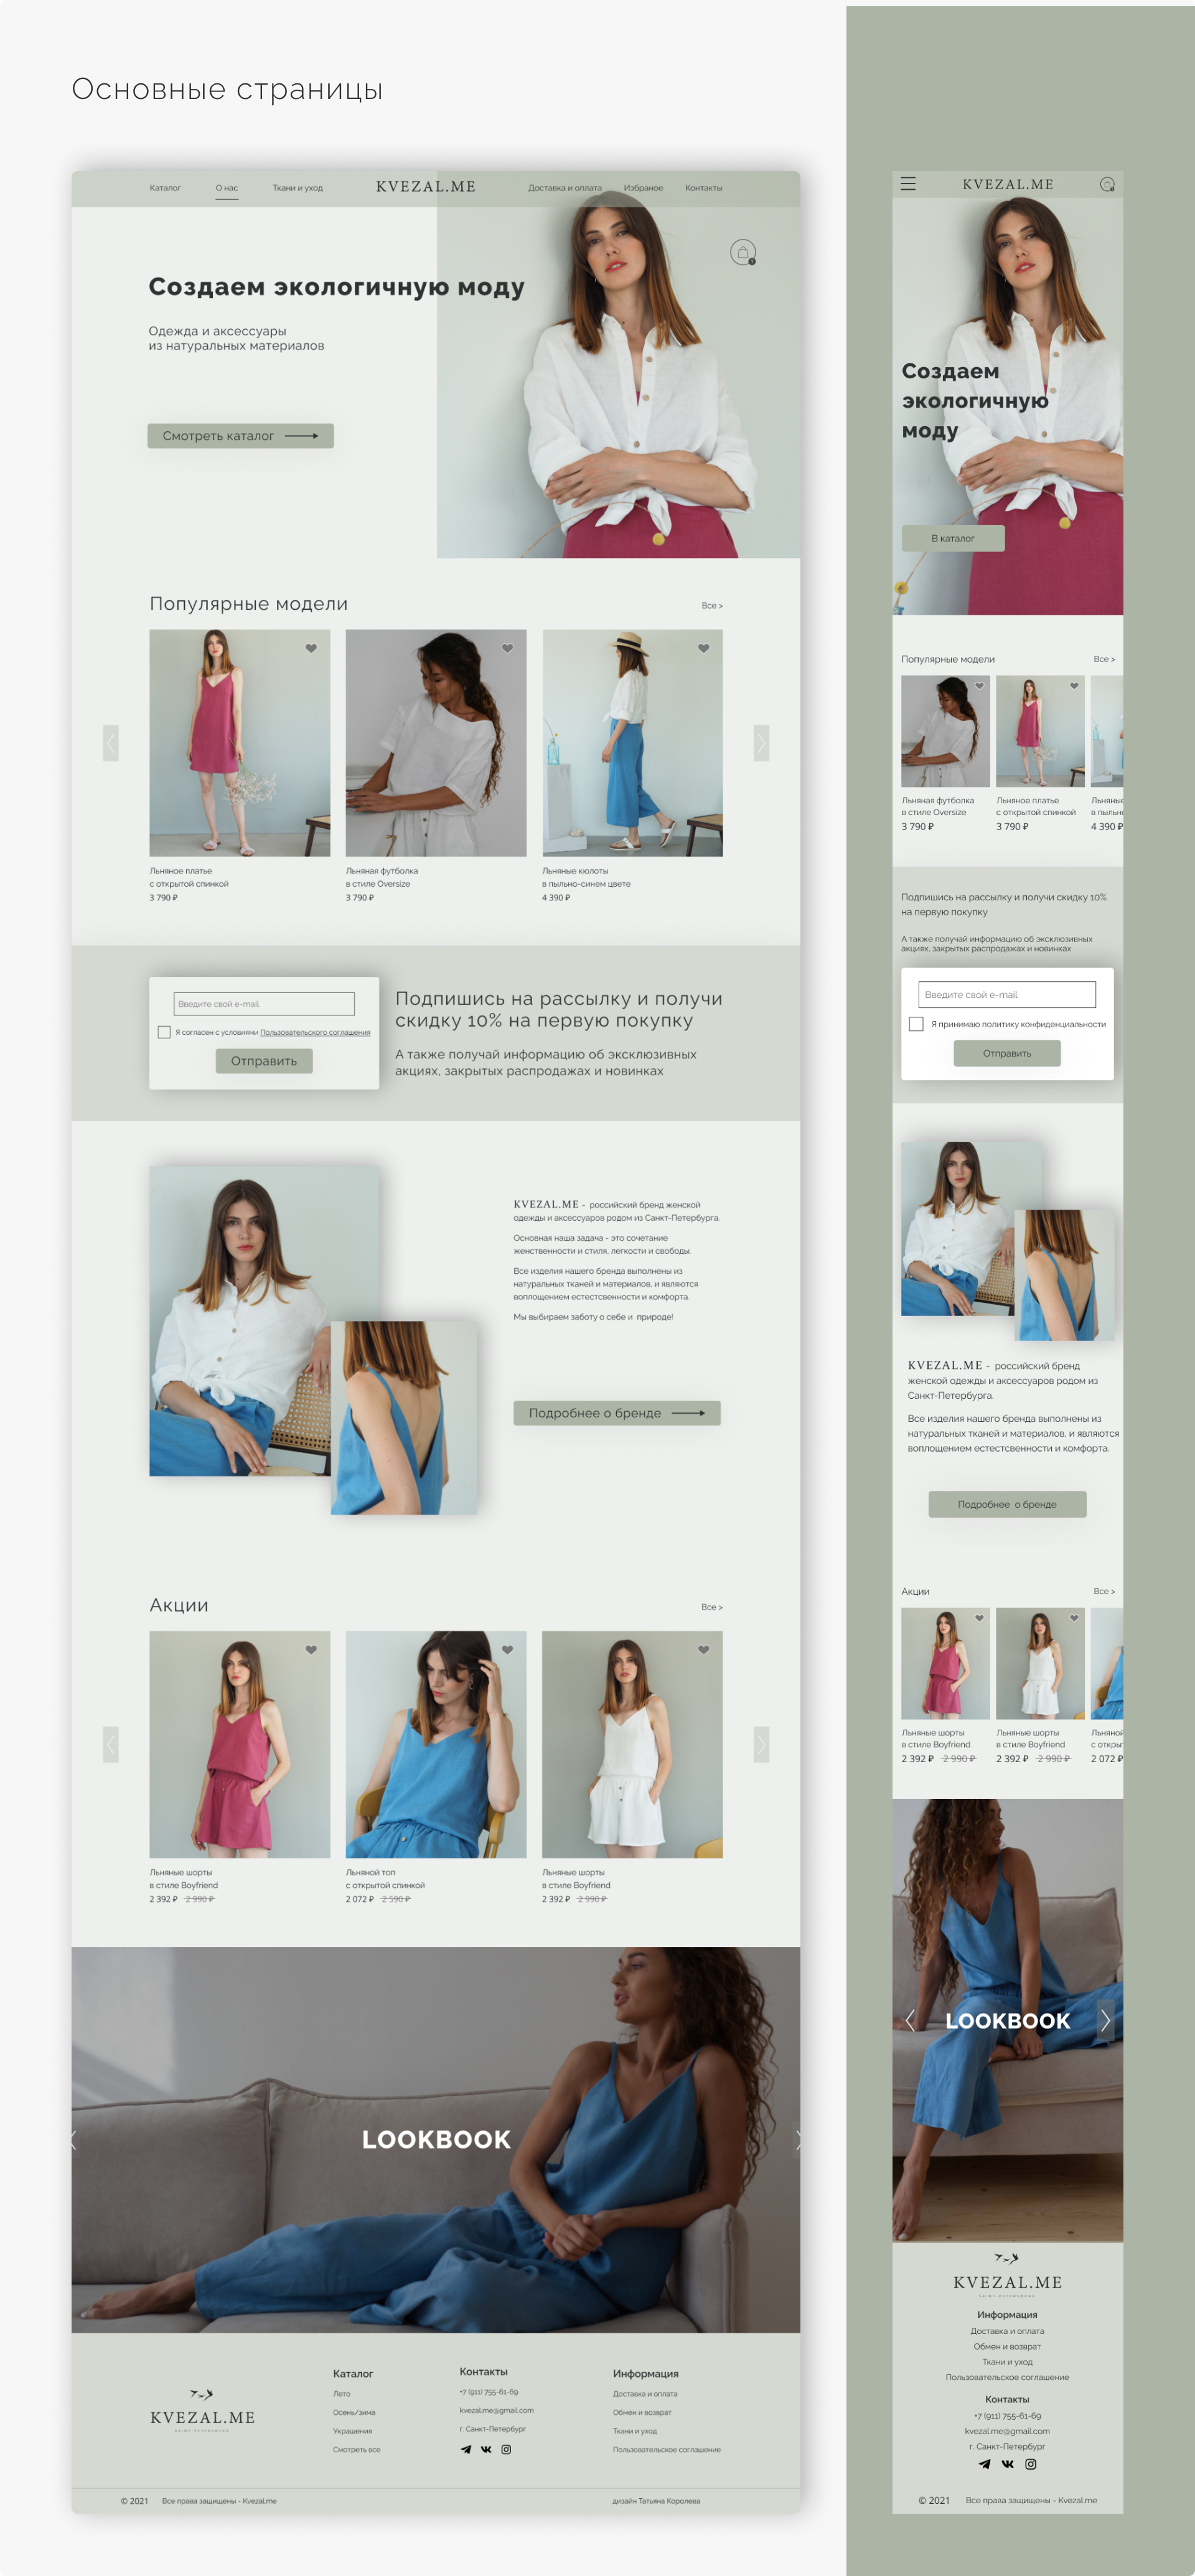
Task: Open Instagram icon in desktop footer
Action: pos(506,2449)
